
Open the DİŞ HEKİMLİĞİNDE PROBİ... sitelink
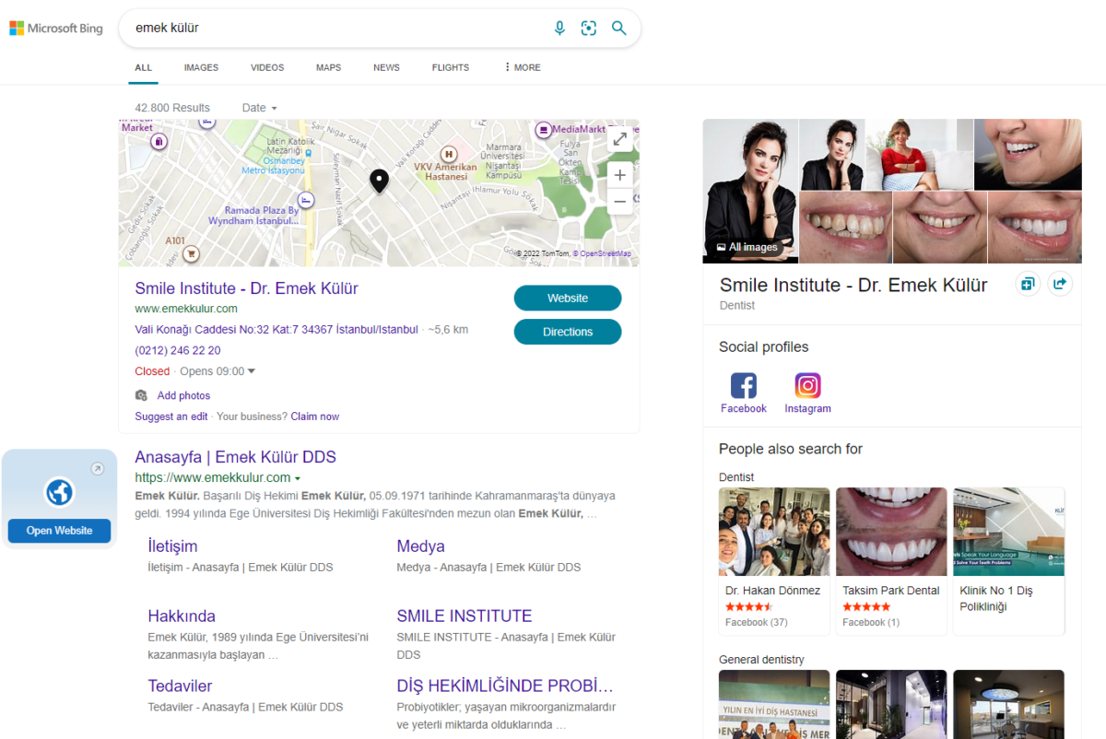(x=505, y=686)
